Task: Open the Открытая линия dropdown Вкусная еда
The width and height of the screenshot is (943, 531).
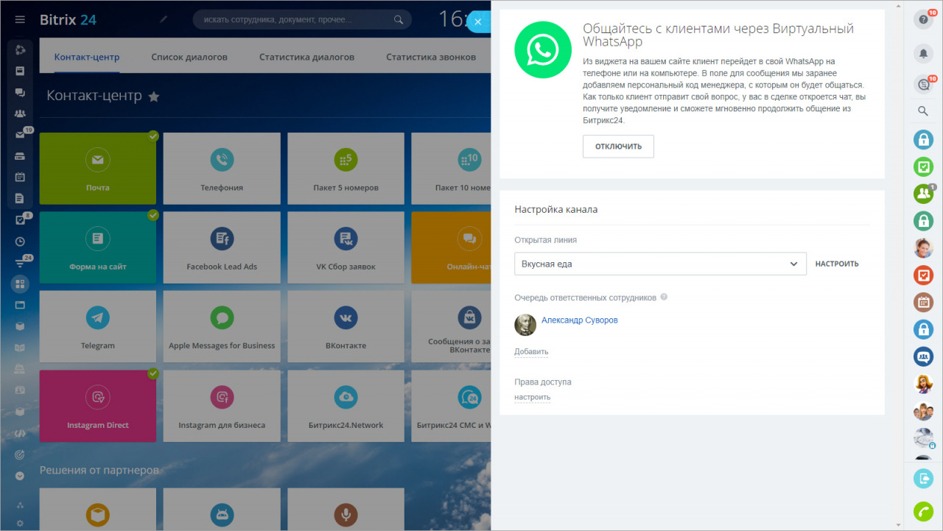Action: [660, 264]
